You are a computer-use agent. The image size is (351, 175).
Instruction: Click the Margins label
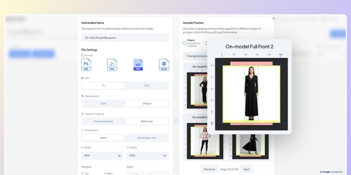pos(86,167)
